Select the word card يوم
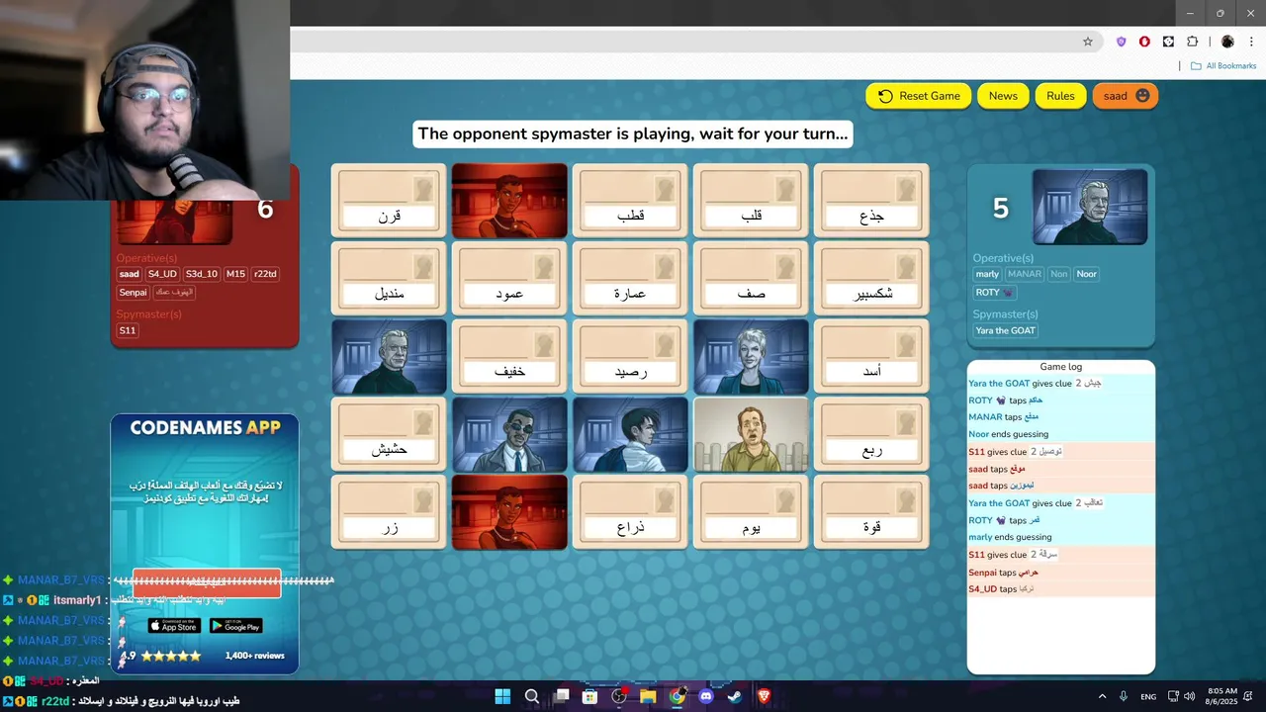Screen dimensions: 1266x712 751,512
